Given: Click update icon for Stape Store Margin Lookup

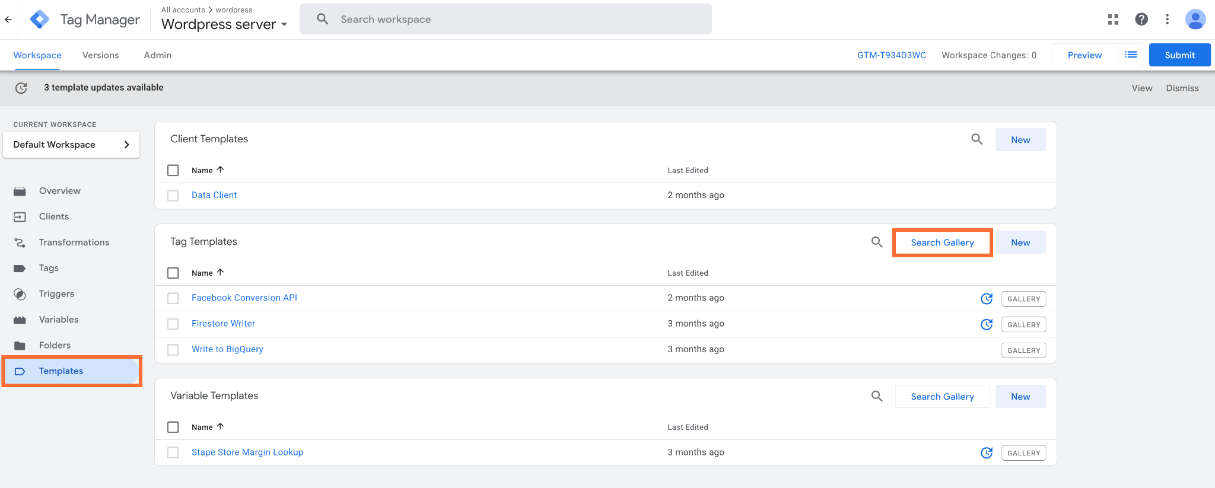Looking at the screenshot, I should 987,453.
